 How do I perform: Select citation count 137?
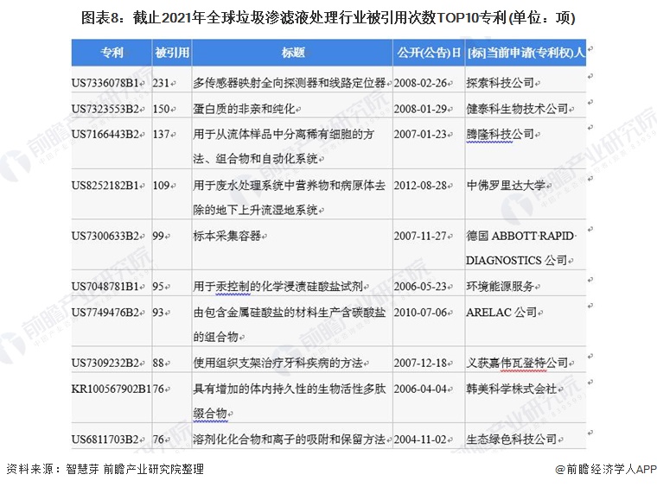point(161,135)
